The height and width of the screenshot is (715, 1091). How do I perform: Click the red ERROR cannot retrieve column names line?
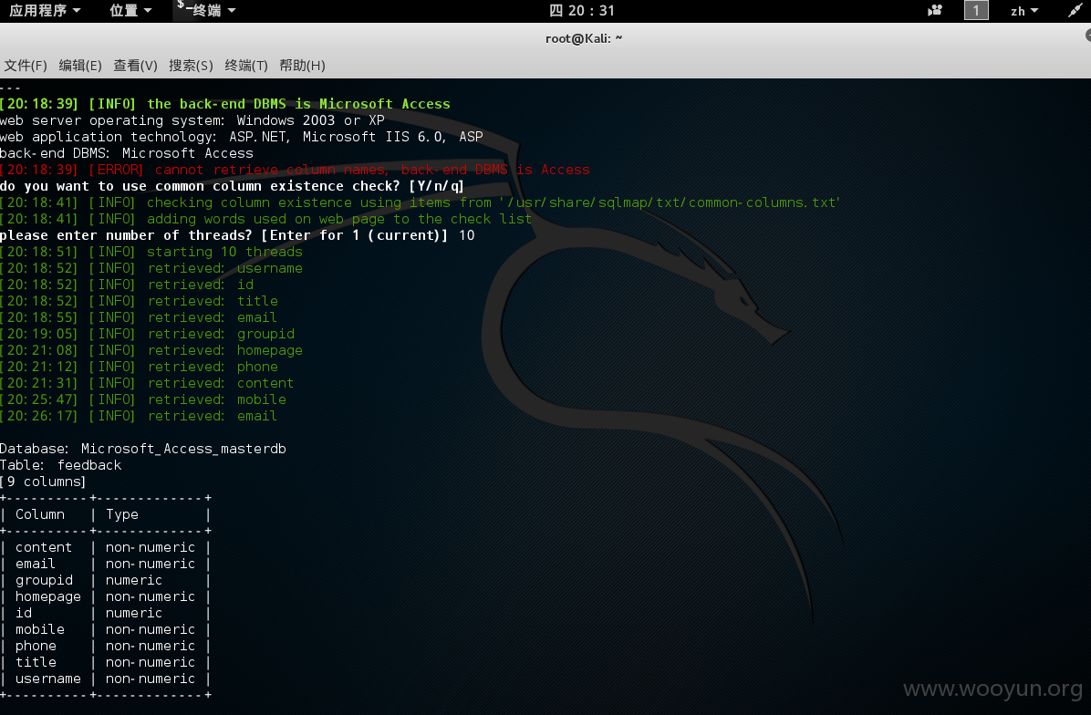pos(295,170)
